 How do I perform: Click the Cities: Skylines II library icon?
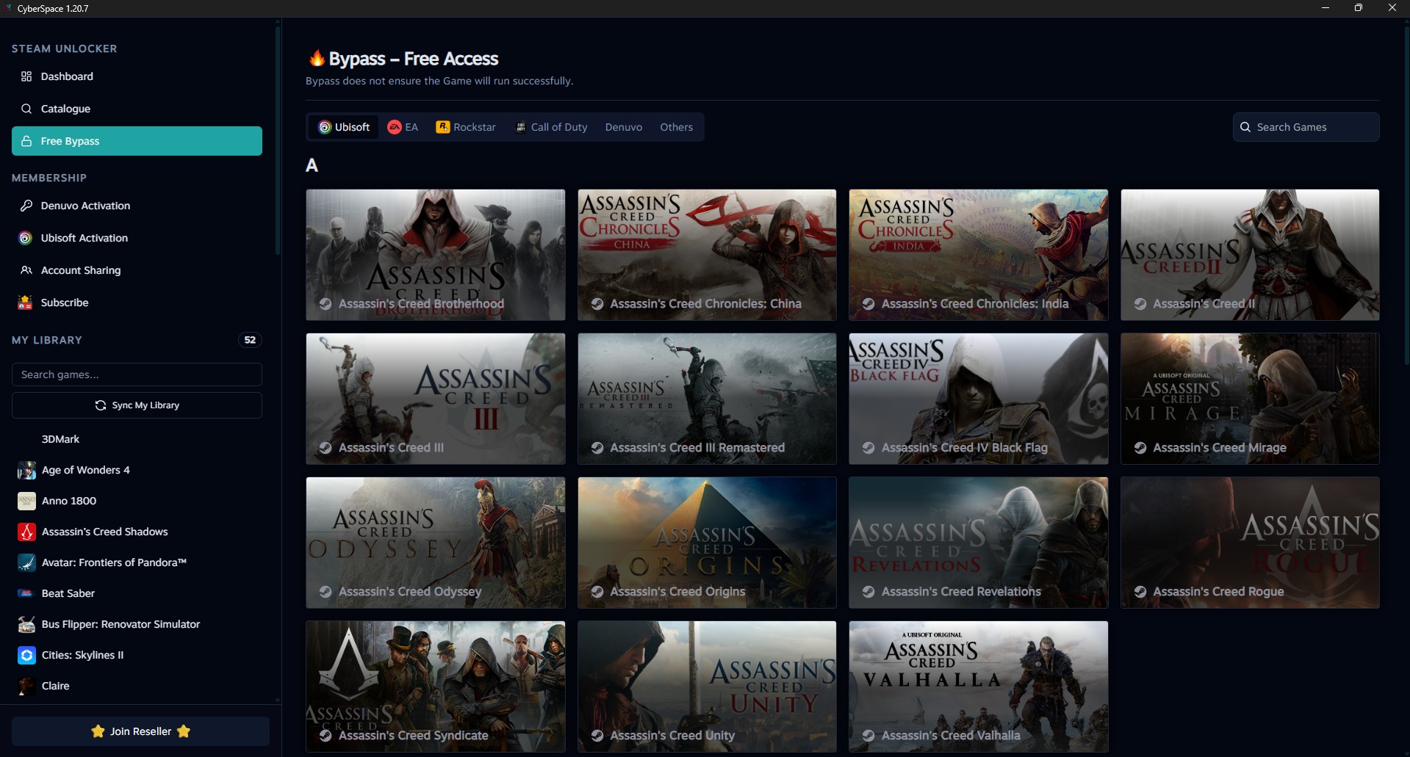(x=26, y=655)
